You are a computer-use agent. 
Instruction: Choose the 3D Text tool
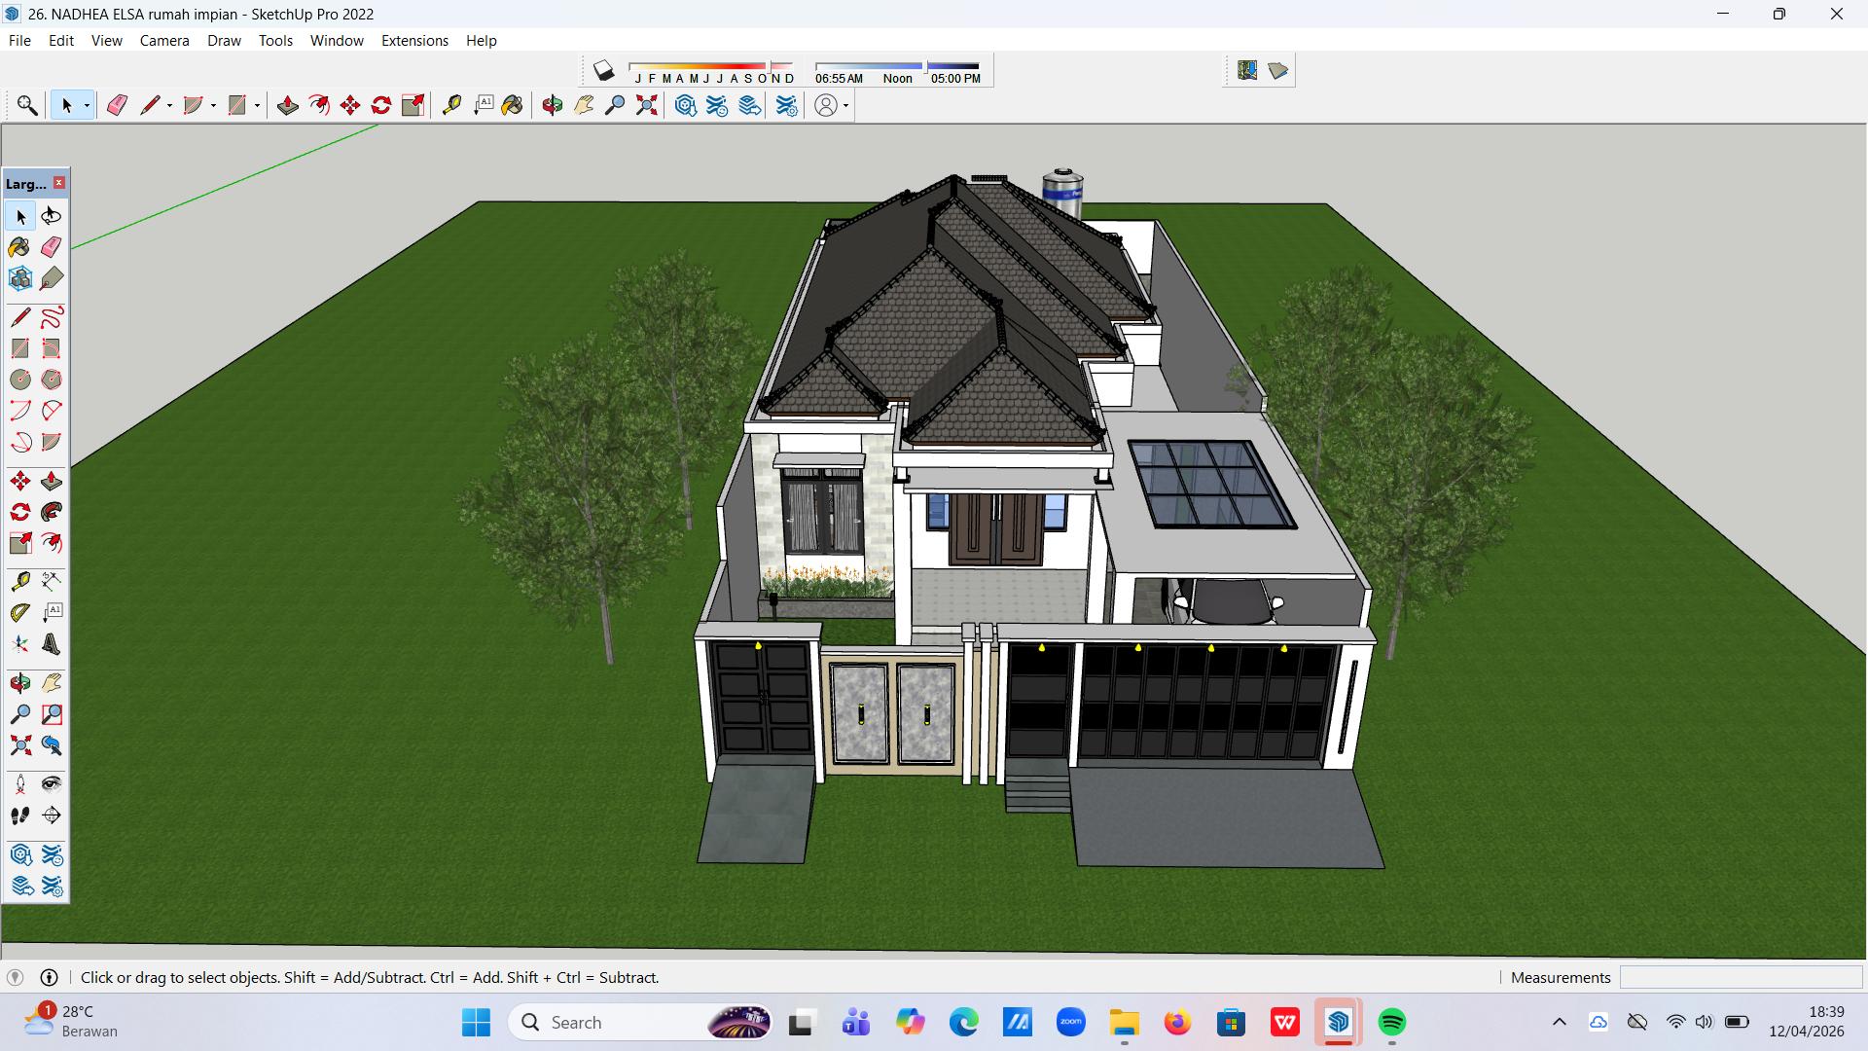coord(52,644)
